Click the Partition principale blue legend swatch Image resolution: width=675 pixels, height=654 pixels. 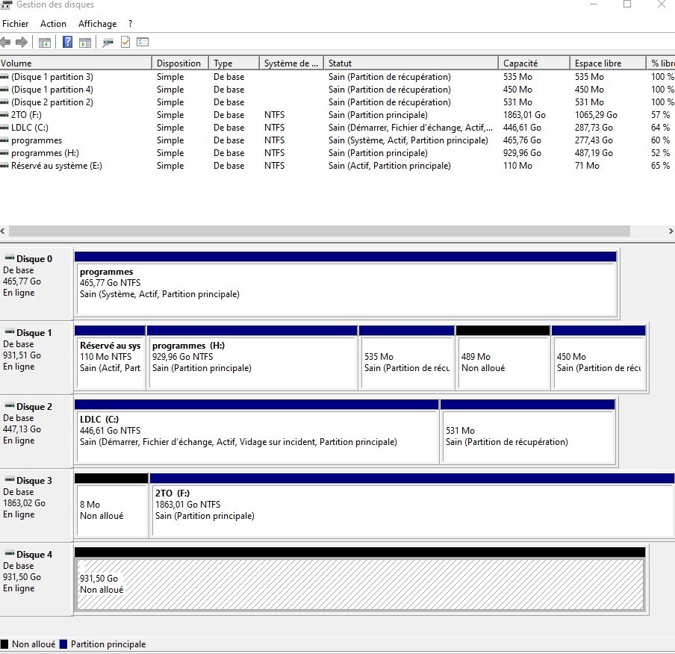coord(63,644)
